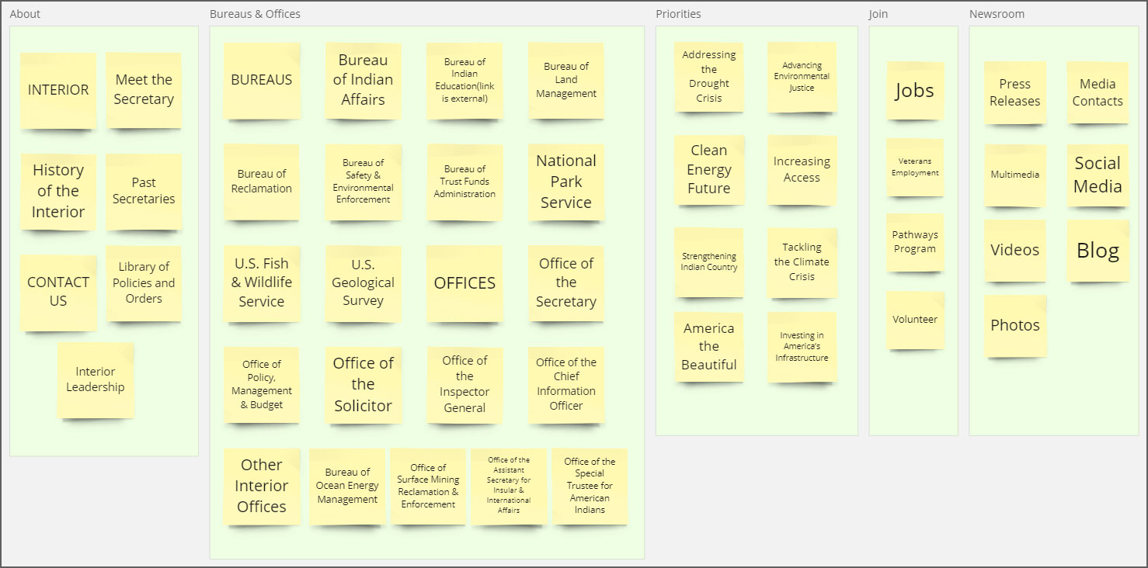
Task: Select Assistant Secretary for Insular Affairs card
Action: [509, 487]
